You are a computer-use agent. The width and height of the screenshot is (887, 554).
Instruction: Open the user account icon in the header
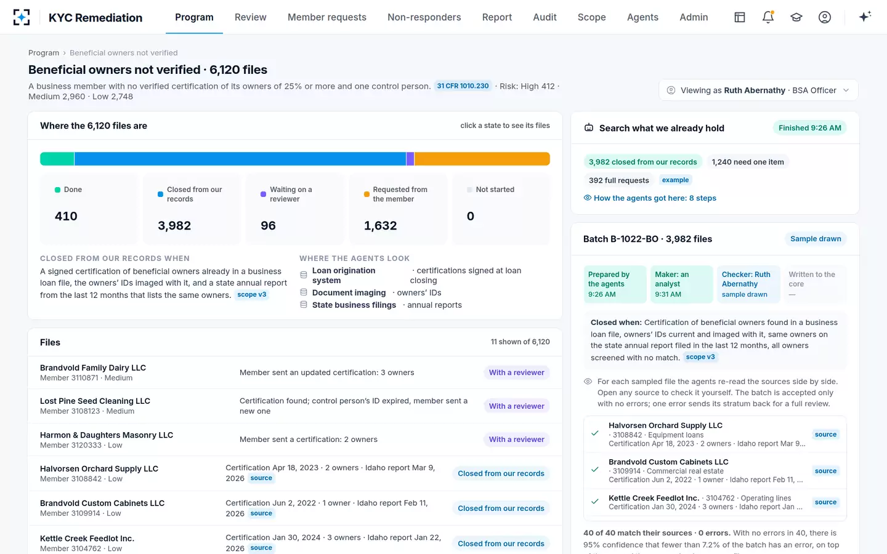(x=825, y=17)
